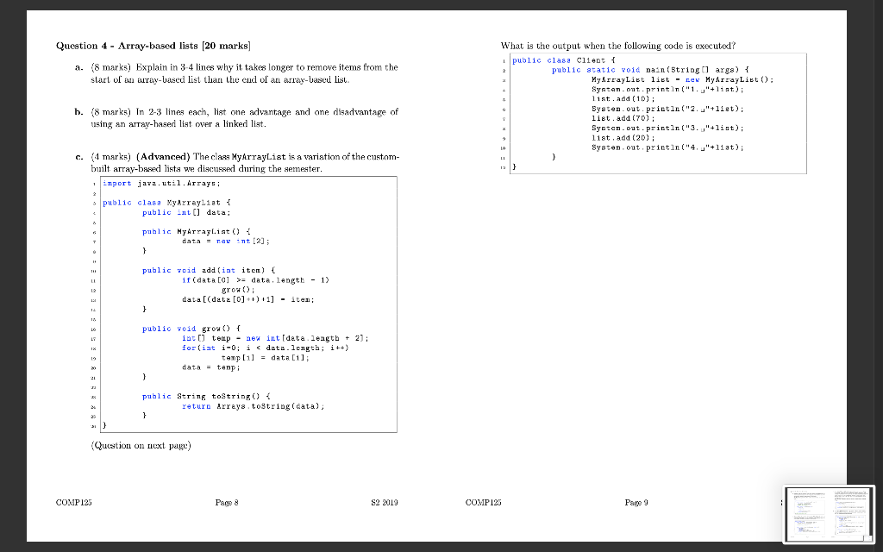
Task: Click the code line 'temp[i] = data[i];'
Action: tap(266, 357)
